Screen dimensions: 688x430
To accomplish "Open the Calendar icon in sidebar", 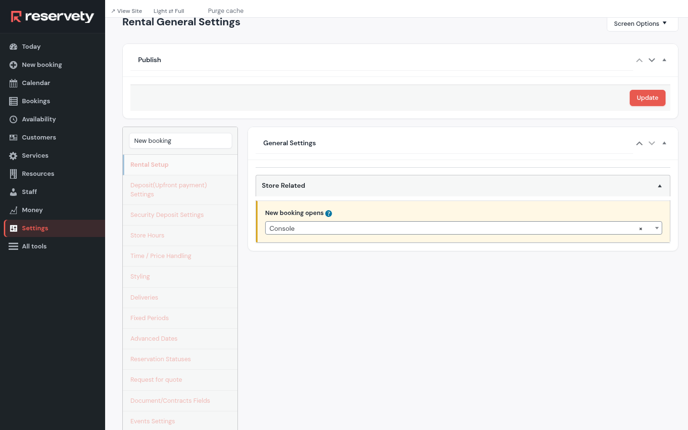I will click(x=13, y=83).
